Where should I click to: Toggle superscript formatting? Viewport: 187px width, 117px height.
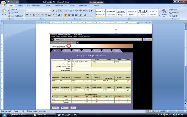pos(46,15)
